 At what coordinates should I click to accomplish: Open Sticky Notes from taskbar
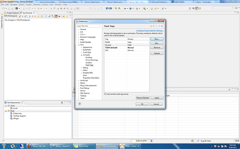pyautogui.click(x=84, y=146)
